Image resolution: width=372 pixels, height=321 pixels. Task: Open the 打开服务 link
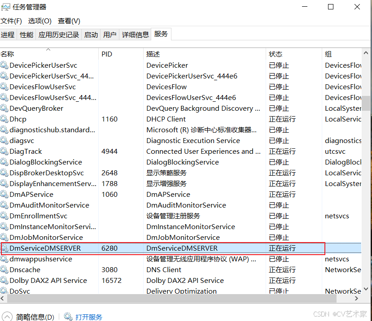(x=88, y=317)
